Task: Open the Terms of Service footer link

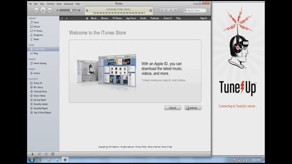Action: [154, 147]
